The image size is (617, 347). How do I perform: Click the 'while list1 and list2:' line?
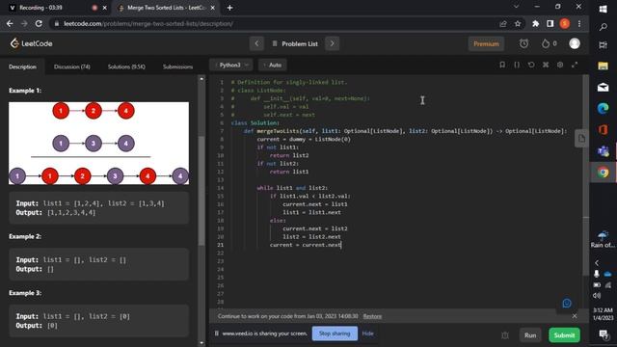pyautogui.click(x=292, y=188)
